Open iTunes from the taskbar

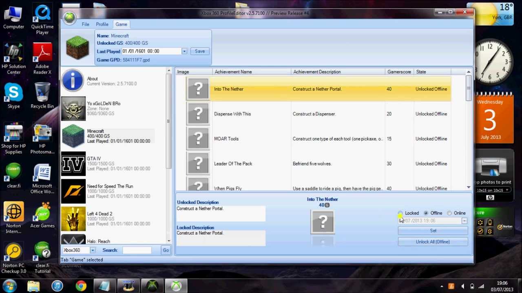[x=57, y=286]
